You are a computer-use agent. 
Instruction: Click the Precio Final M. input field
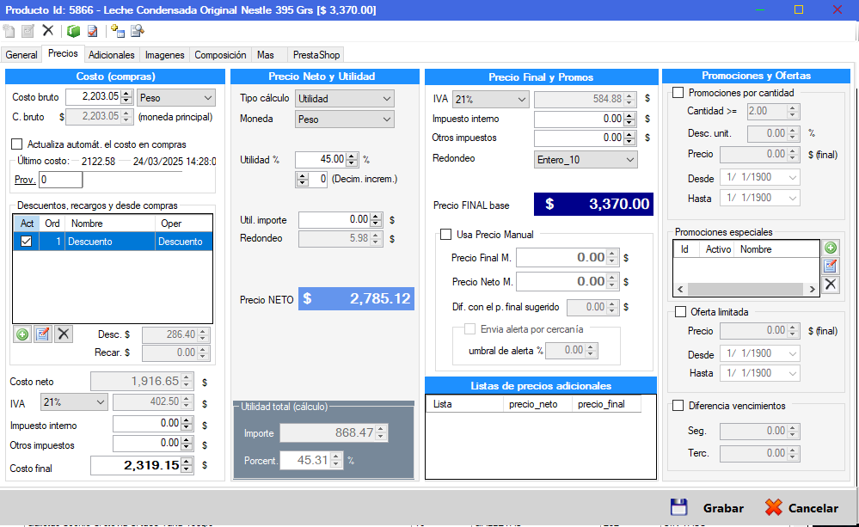562,257
